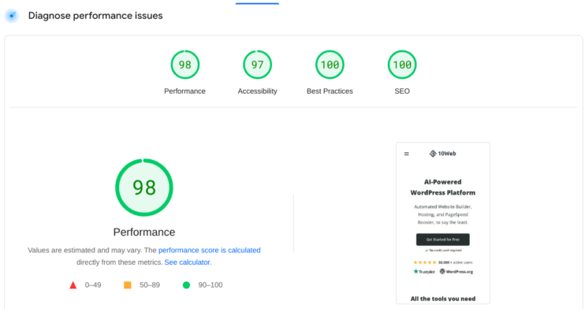Click the large 98 Performance gauge

pyautogui.click(x=144, y=188)
